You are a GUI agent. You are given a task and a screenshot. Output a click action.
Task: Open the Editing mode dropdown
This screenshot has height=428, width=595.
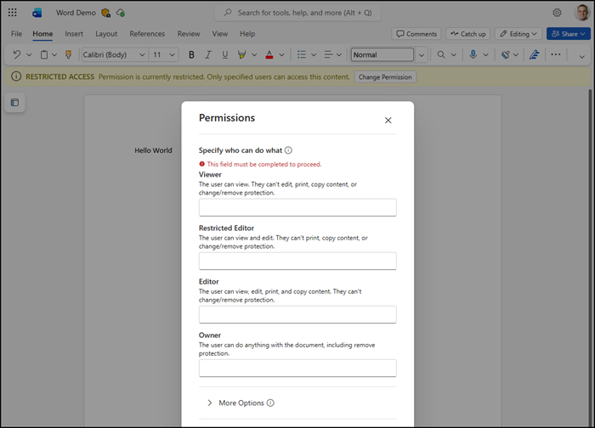518,34
